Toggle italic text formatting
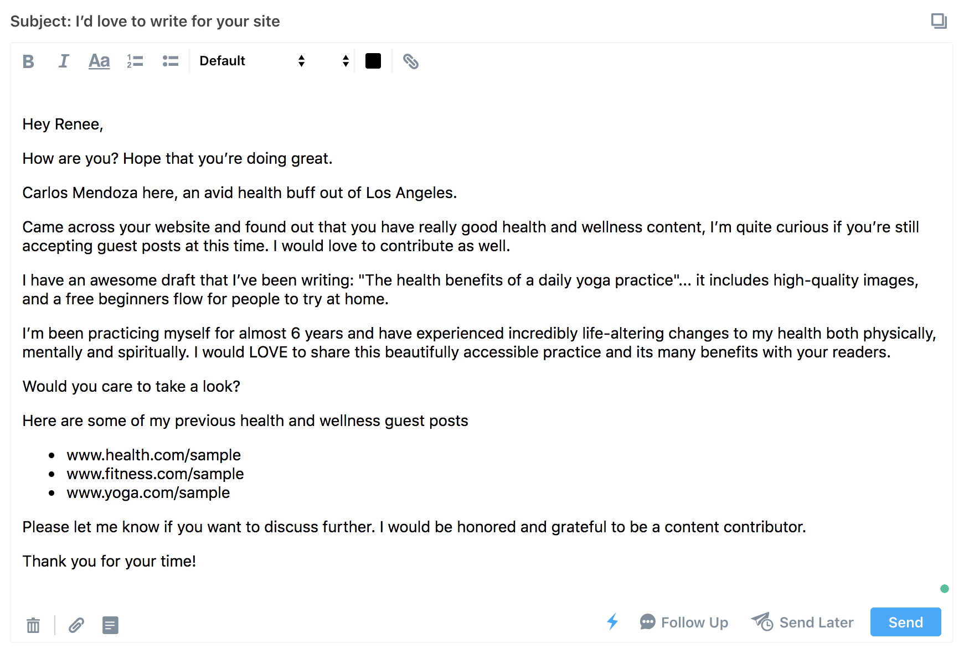969x654 pixels. point(64,61)
